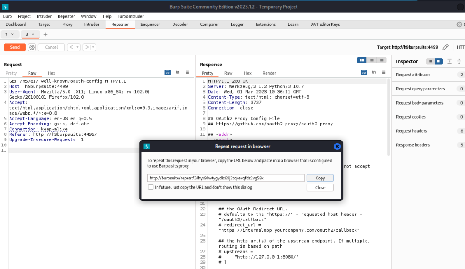The image size is (465, 269).
Task: Open the Repeater menu in the menu bar
Action: click(66, 16)
